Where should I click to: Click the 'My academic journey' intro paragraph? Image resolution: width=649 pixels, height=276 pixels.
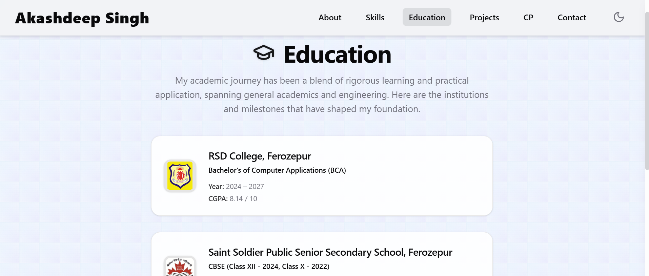click(322, 95)
